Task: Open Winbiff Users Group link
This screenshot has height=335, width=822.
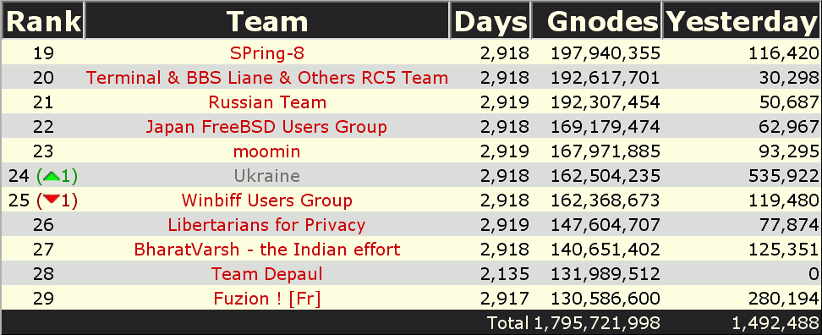Action: [x=267, y=200]
